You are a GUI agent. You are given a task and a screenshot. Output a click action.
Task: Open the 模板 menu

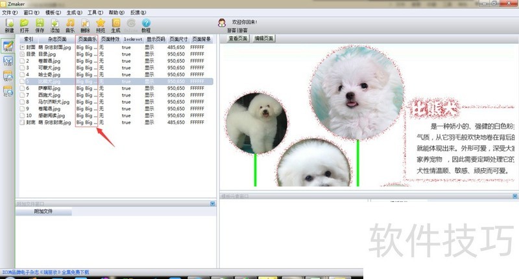pos(53,12)
